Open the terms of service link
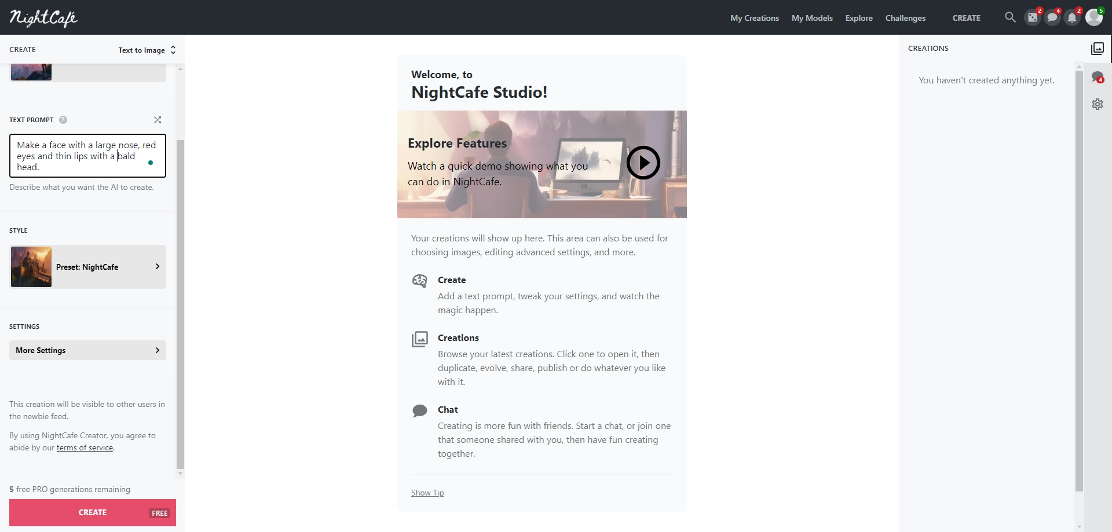The height and width of the screenshot is (532, 1112). (85, 447)
